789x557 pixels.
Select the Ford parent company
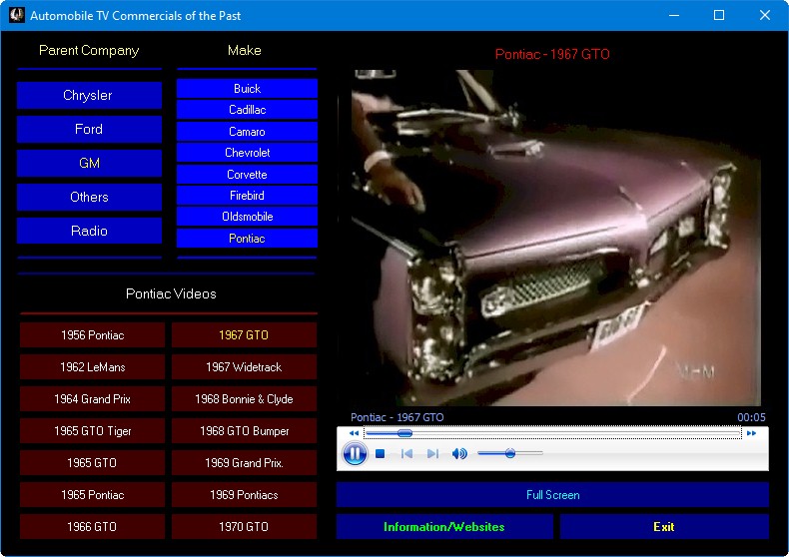[x=89, y=129]
